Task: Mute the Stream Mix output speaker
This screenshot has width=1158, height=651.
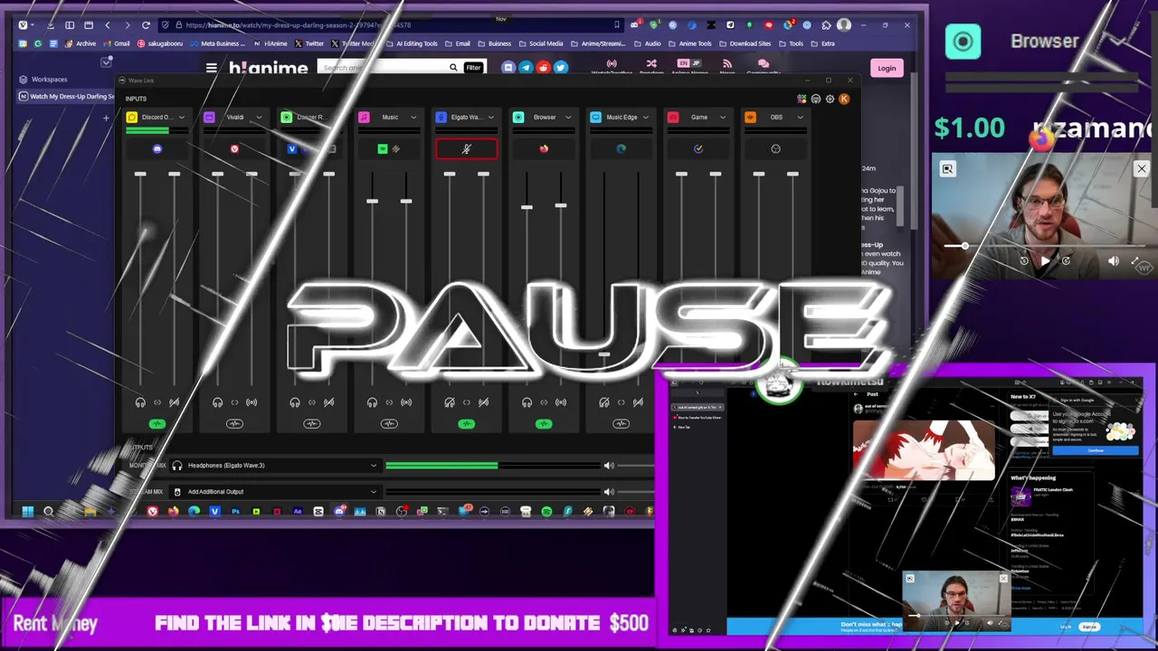Action: (x=609, y=492)
